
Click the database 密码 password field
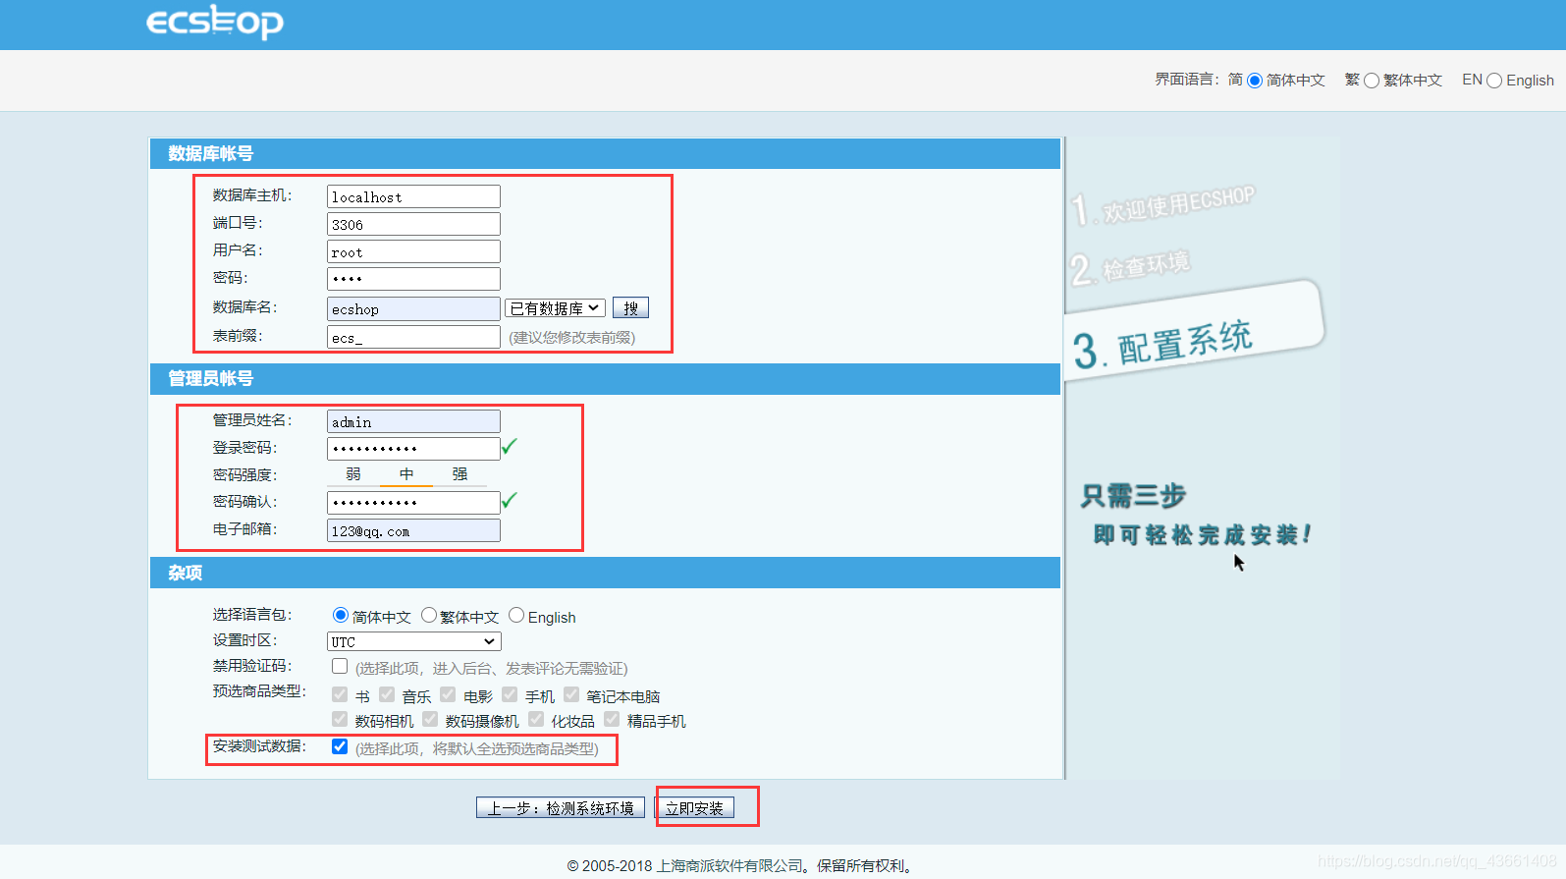pyautogui.click(x=413, y=279)
